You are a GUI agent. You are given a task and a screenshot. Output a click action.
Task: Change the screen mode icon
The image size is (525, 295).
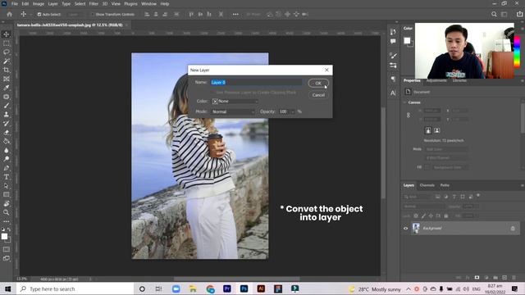click(x=7, y=258)
